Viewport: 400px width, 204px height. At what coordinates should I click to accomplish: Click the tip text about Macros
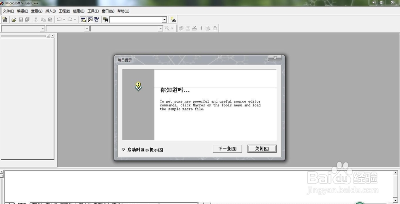210,105
